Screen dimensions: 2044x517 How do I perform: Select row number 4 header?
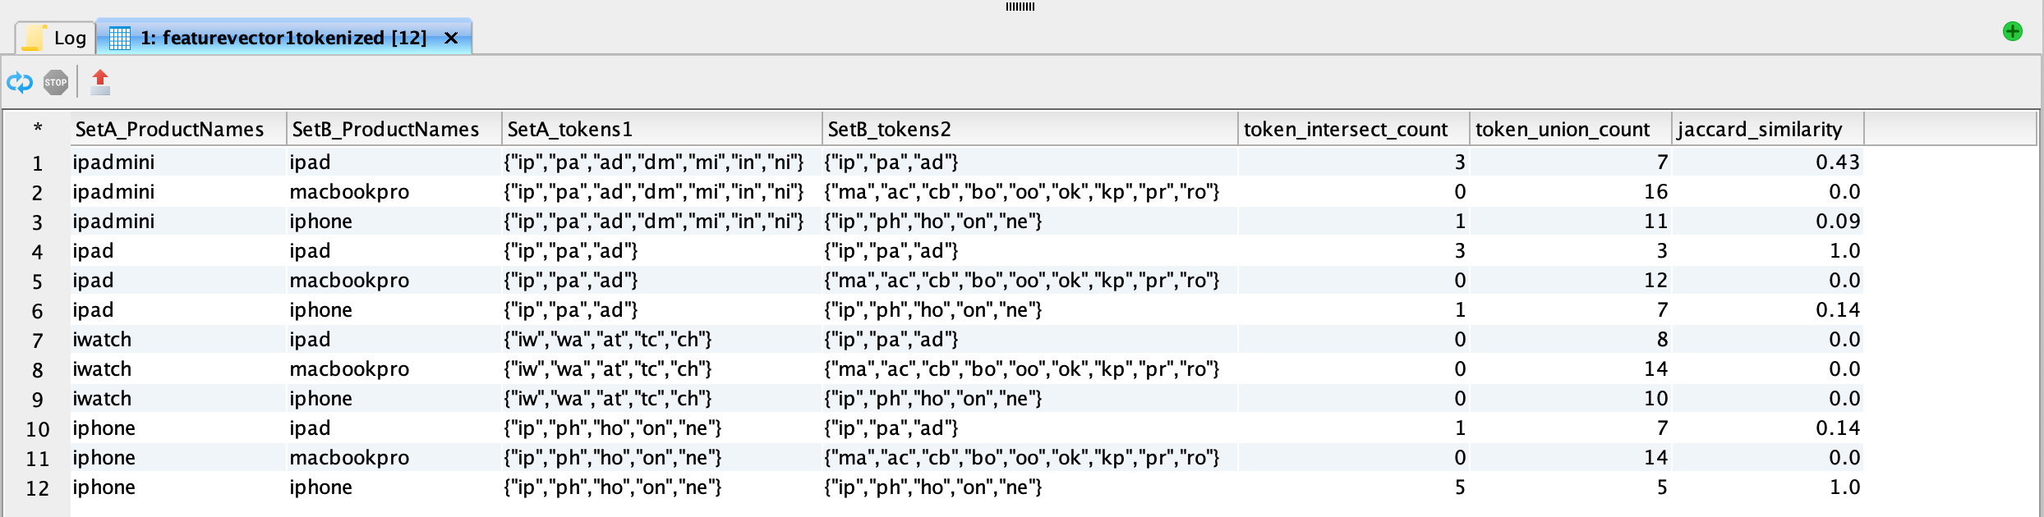click(38, 251)
